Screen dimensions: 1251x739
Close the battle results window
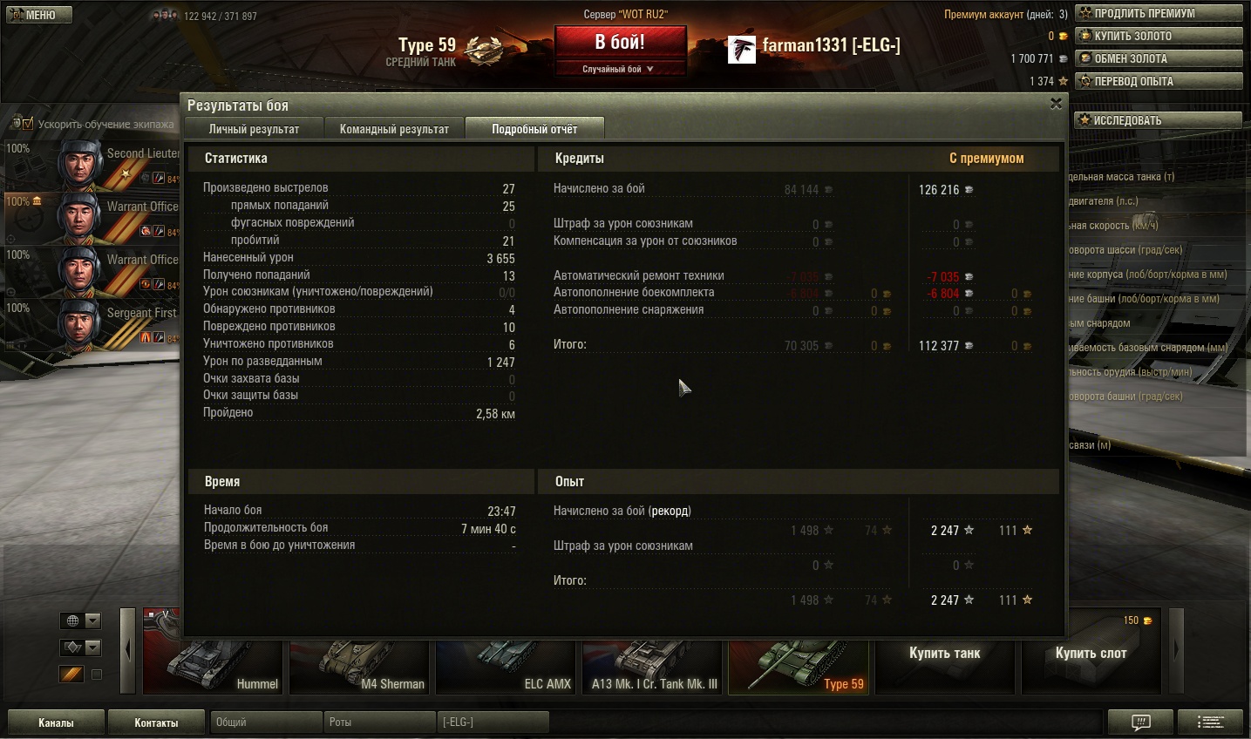pos(1056,104)
